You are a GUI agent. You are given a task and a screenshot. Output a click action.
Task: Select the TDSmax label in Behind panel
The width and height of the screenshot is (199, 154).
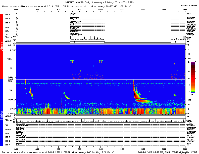point(9,120)
